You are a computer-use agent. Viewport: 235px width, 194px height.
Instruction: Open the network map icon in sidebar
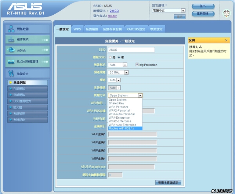pos(11,29)
